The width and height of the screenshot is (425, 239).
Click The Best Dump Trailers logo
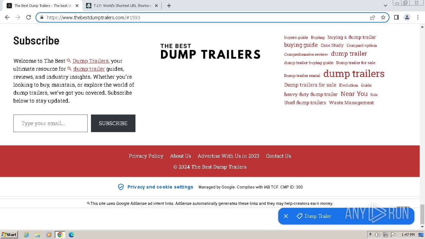[x=211, y=51]
